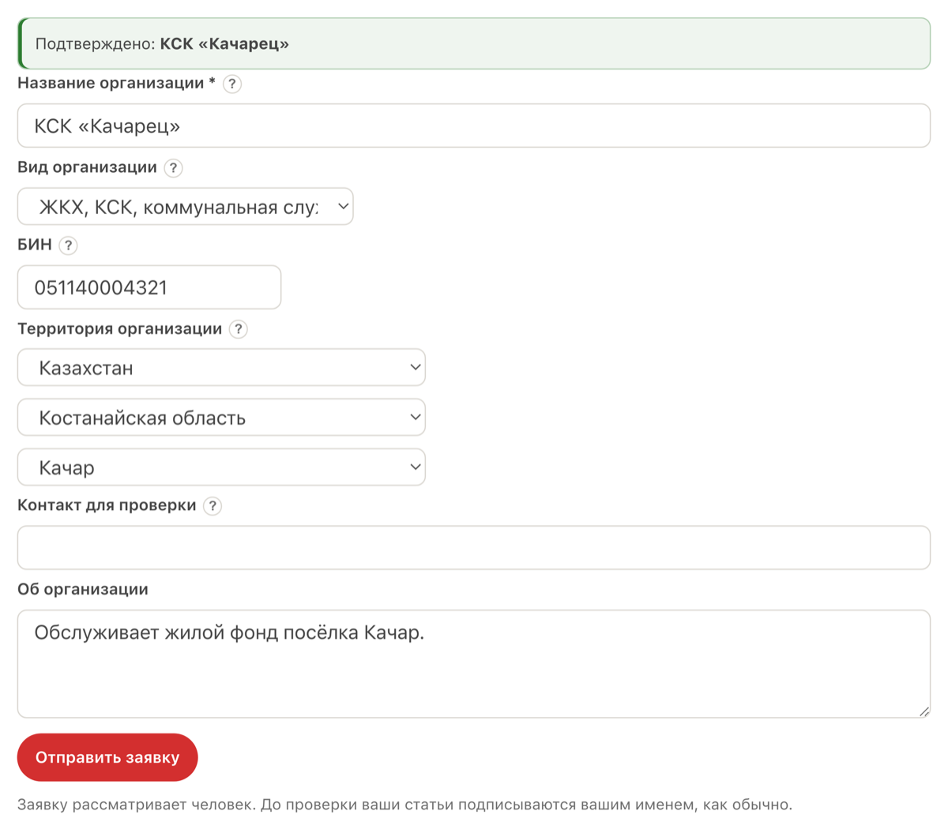Click the label Название организации
Viewport: 948px width, 833px height.
tap(116, 83)
